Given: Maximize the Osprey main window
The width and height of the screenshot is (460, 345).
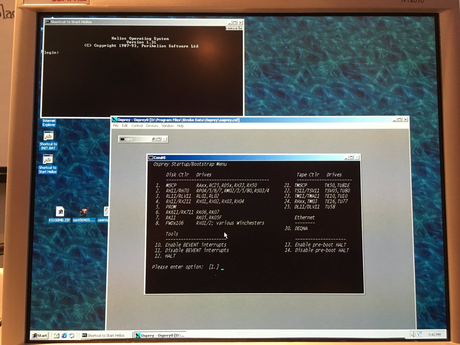Looking at the screenshot, I should pos(400,120).
